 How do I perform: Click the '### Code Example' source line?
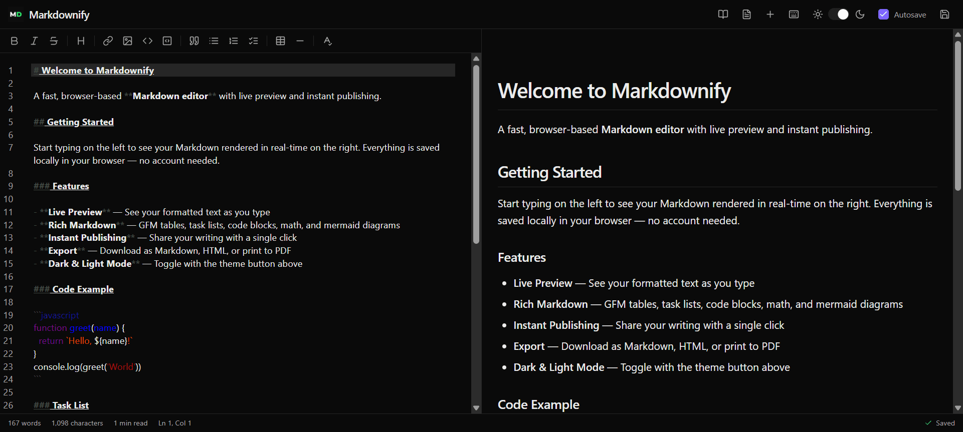coord(74,289)
